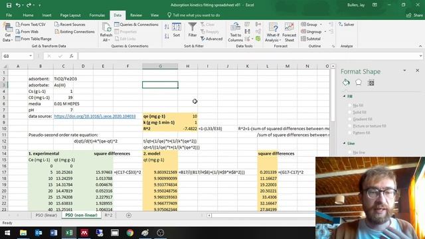Select No line radio option
The image size is (425, 239).
click(x=350, y=153)
